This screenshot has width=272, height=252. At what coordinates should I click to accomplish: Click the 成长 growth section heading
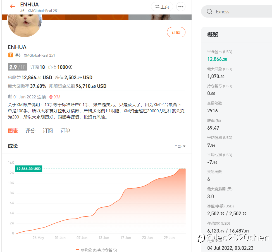(x=13, y=146)
